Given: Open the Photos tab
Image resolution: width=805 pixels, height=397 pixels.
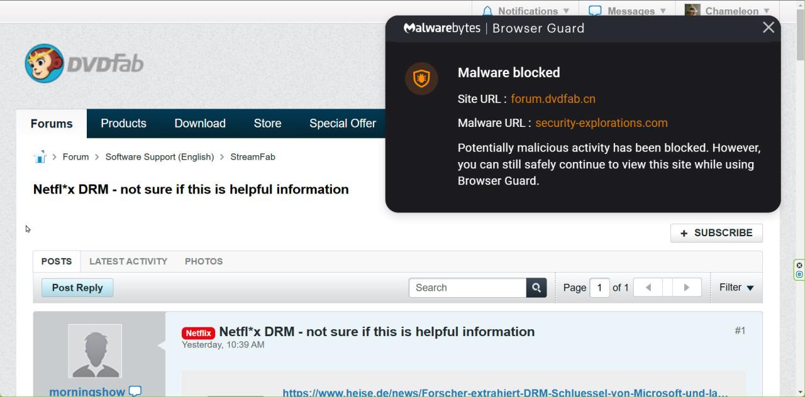Looking at the screenshot, I should (x=204, y=261).
